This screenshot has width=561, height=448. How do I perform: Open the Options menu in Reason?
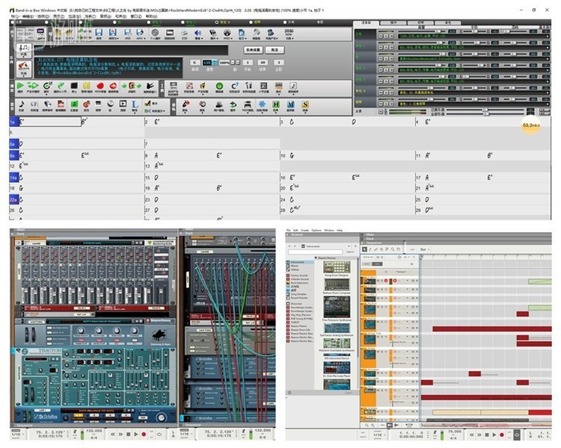(316, 230)
